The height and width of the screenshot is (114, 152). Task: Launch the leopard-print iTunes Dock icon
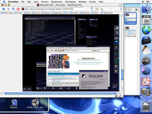[146, 92]
